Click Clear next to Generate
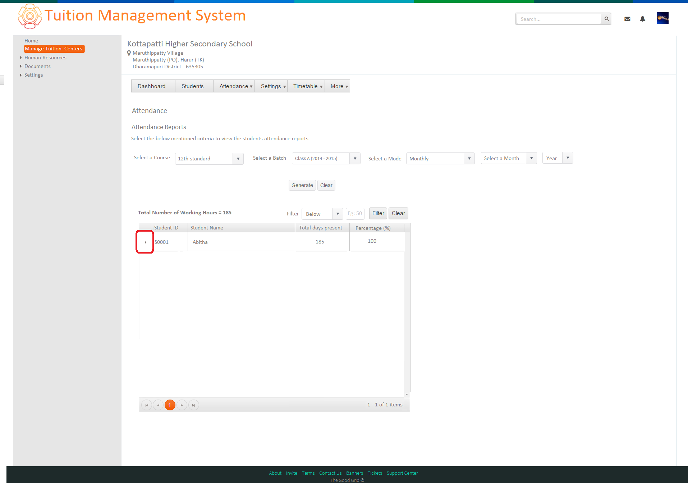The width and height of the screenshot is (688, 483). 326,185
